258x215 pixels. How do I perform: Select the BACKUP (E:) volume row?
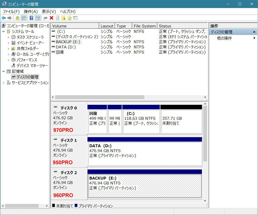[x=129, y=42]
